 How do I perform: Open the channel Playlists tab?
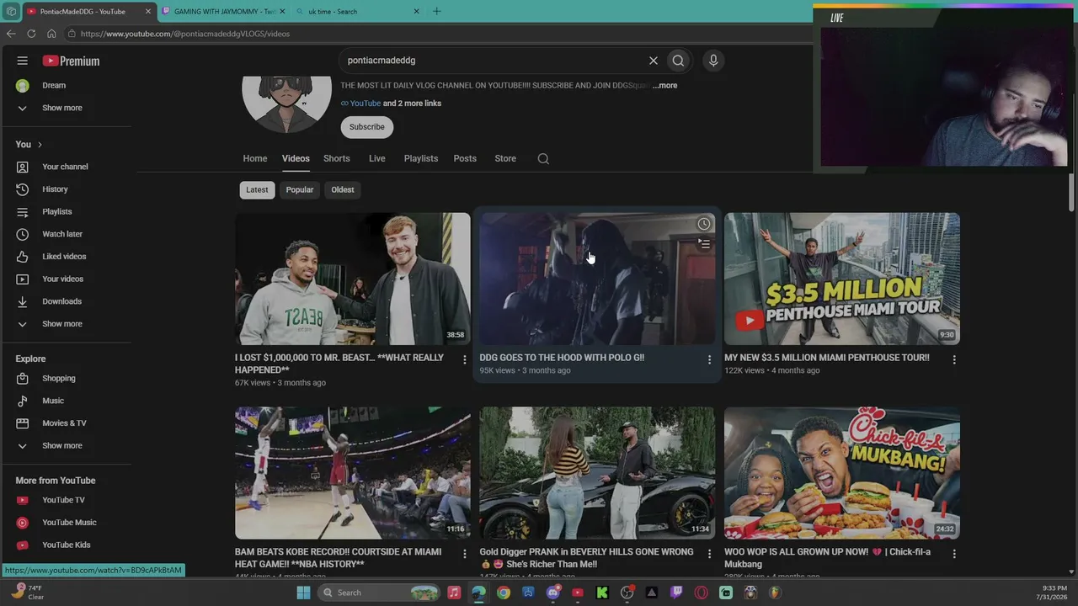(421, 158)
